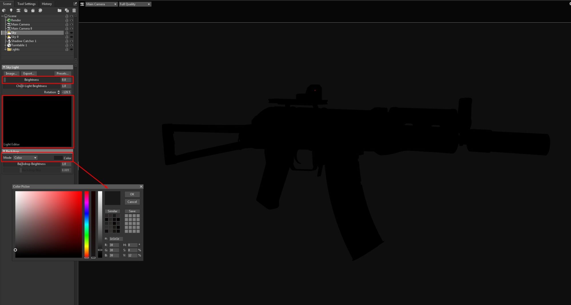Click the backdrop Color swatch
This screenshot has width=571, height=305.
58,158
